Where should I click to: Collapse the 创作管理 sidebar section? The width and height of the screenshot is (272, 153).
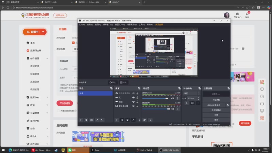(x=47, y=58)
